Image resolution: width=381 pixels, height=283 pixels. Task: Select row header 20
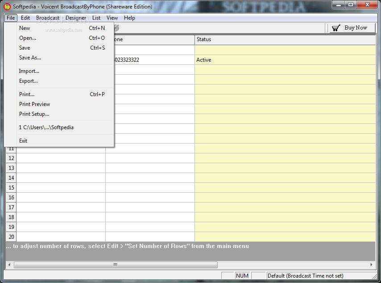tap(11, 237)
